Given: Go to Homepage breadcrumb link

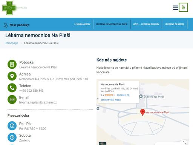Looking at the screenshot, I should (x=11, y=43).
